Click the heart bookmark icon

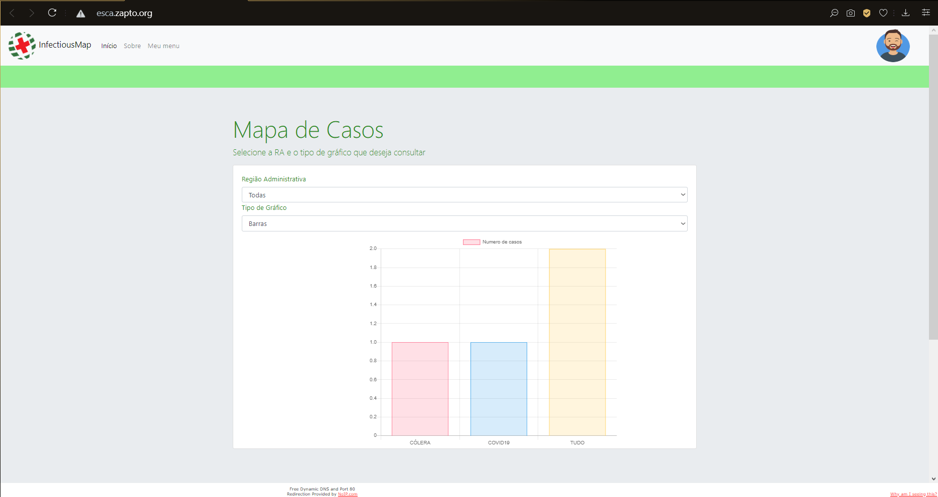tap(883, 13)
